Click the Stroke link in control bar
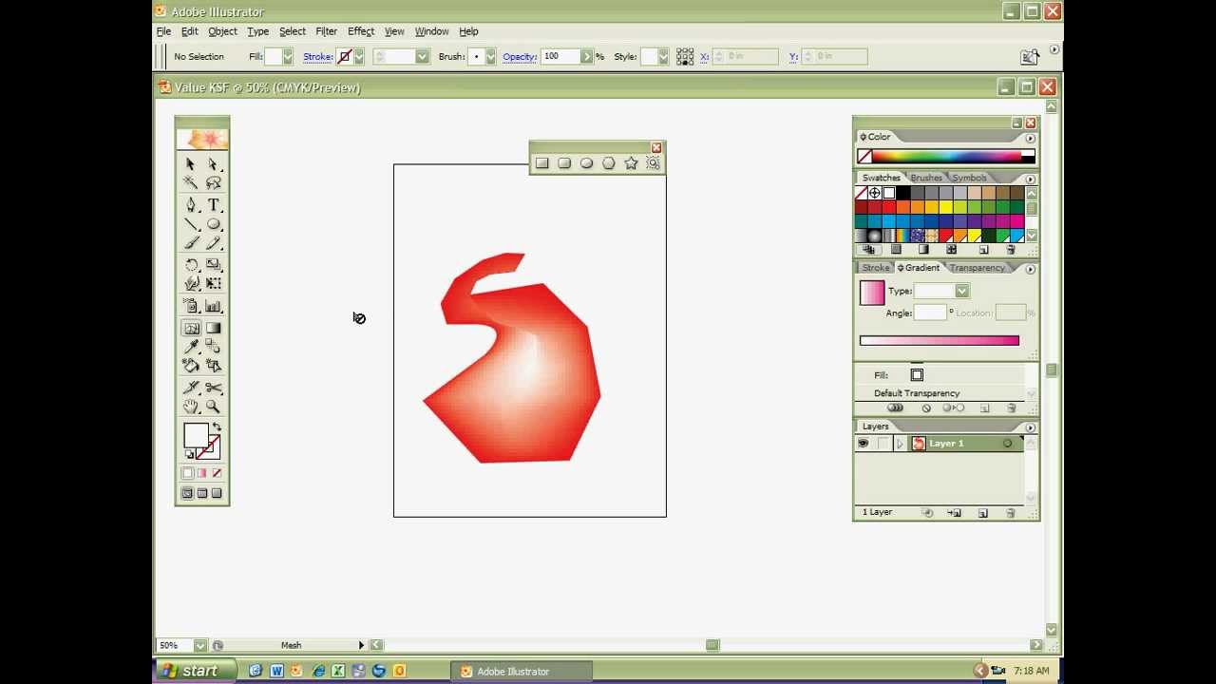Screen dimensions: 1216x684 318,57
